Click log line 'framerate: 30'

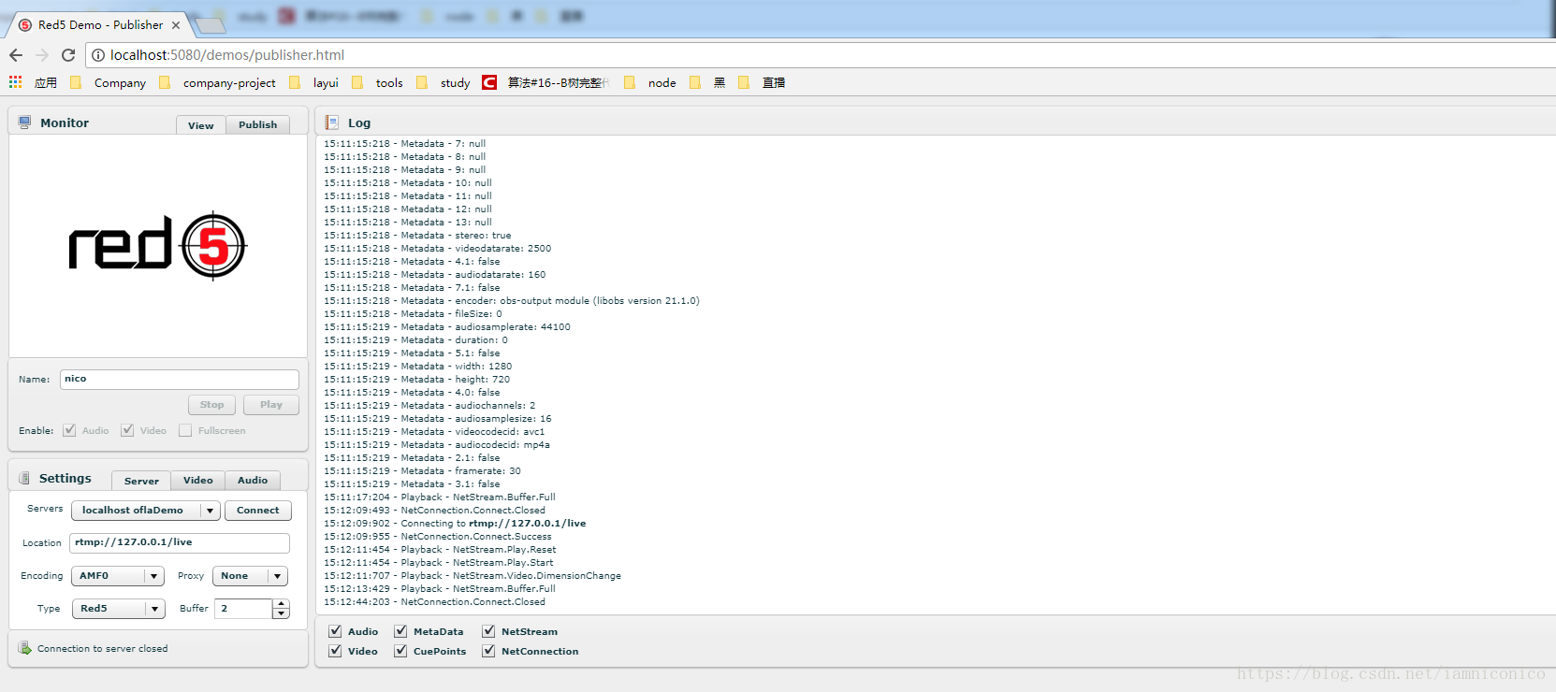[423, 471]
